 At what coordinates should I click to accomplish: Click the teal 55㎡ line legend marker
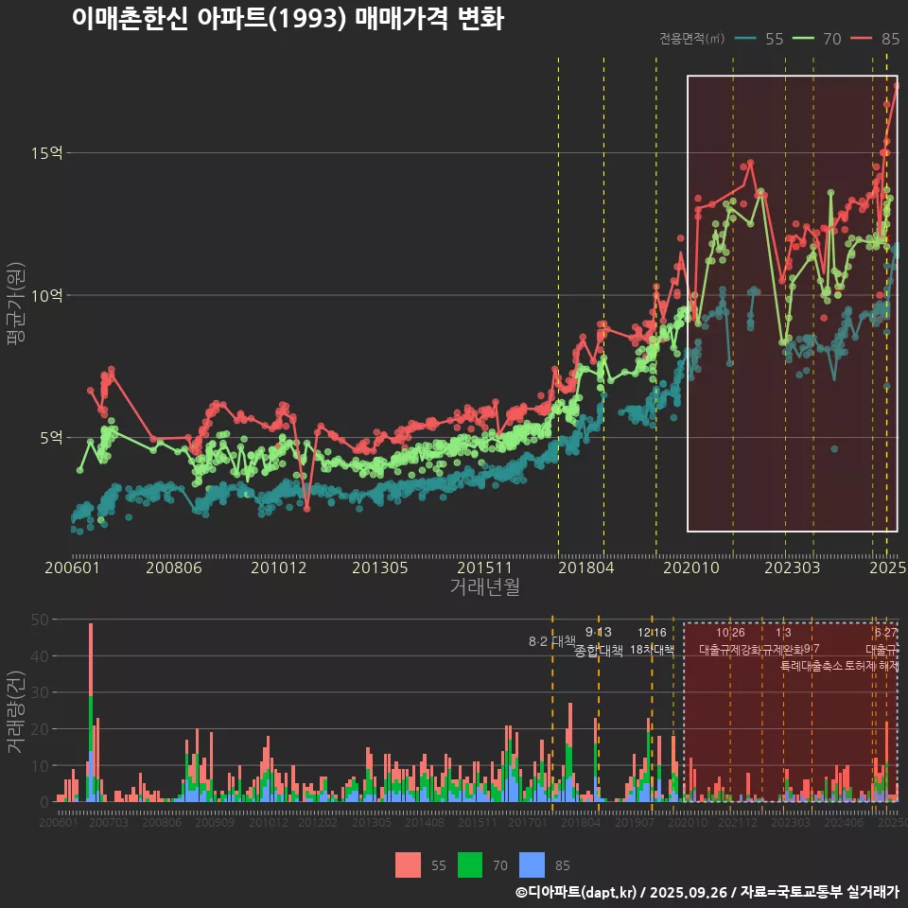tap(745, 39)
